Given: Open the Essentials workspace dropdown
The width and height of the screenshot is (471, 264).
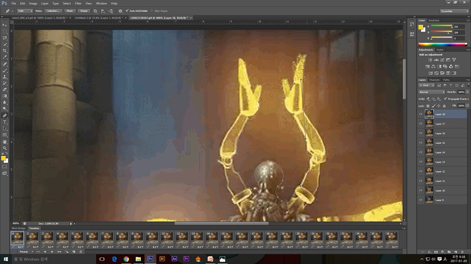Looking at the screenshot, I should (x=455, y=11).
